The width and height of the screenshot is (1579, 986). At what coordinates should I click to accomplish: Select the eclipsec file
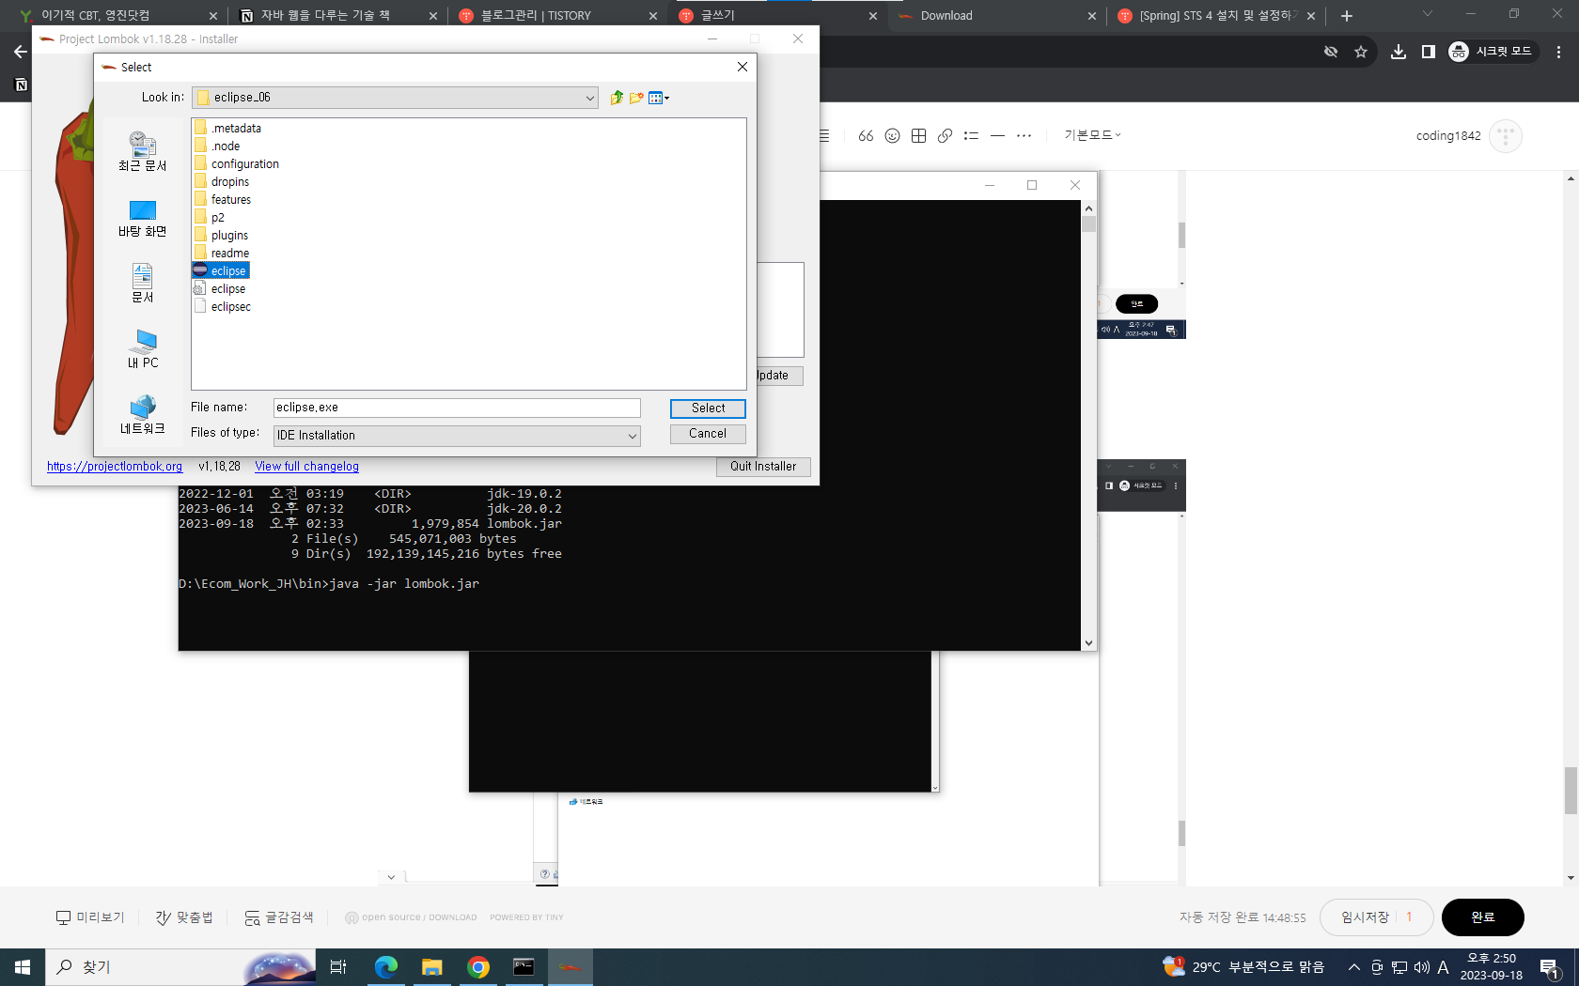[223, 307]
